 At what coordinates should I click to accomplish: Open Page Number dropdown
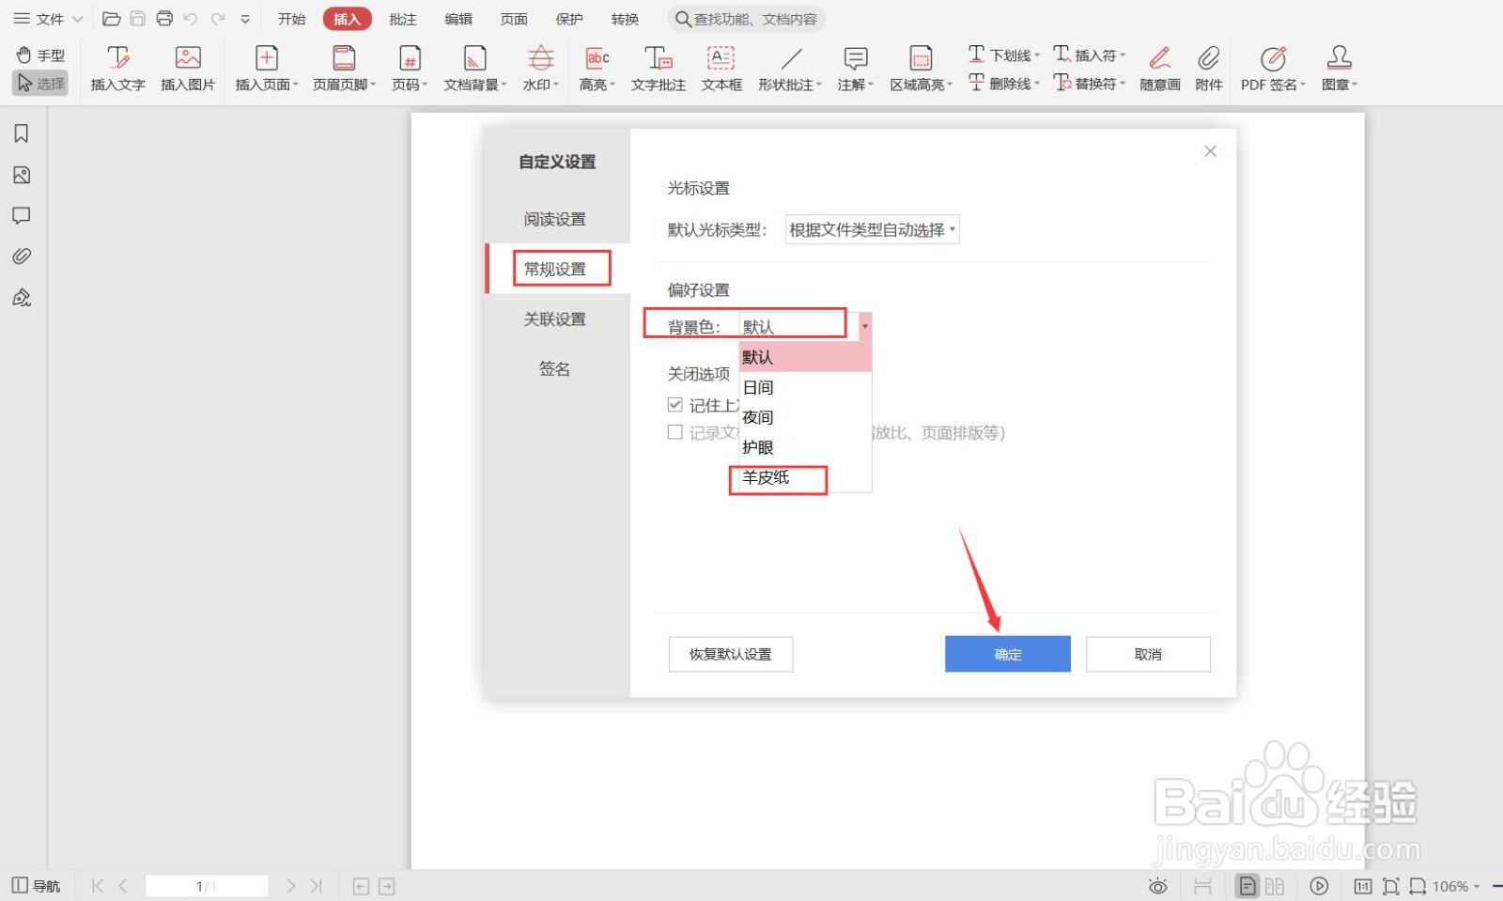[410, 70]
